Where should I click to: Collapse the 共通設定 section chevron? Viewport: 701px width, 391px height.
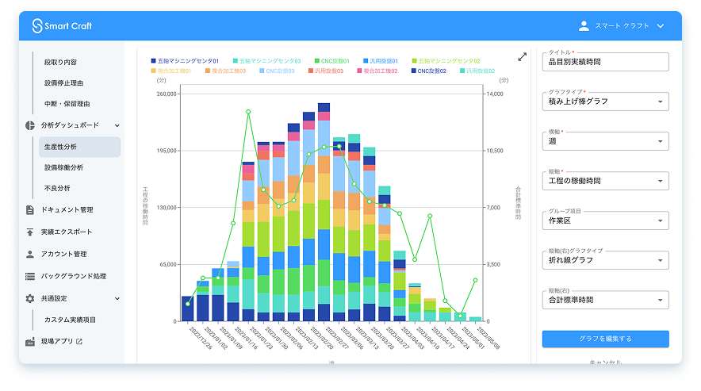coord(117,298)
